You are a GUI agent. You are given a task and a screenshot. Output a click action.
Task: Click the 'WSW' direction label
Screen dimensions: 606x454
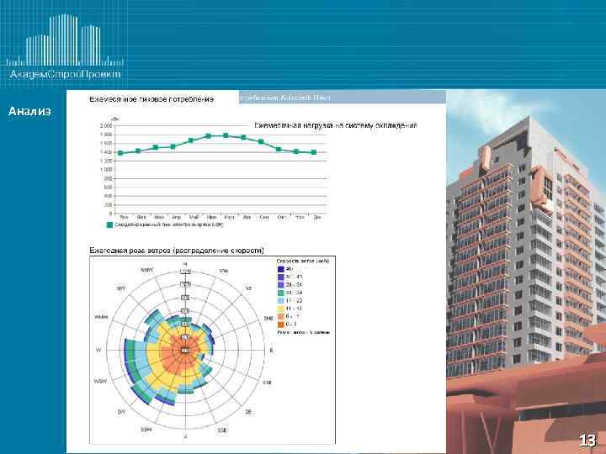coord(100,382)
